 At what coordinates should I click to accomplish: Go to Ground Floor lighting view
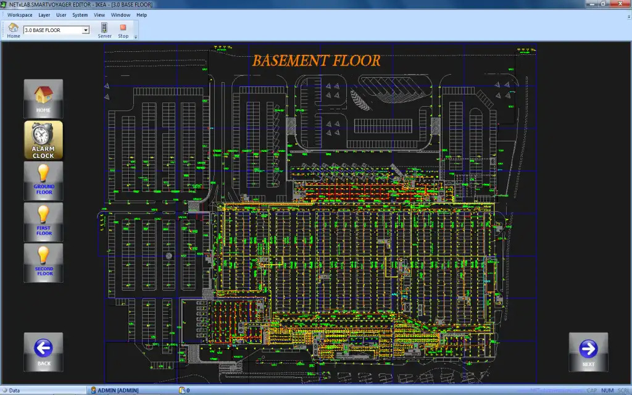click(43, 180)
